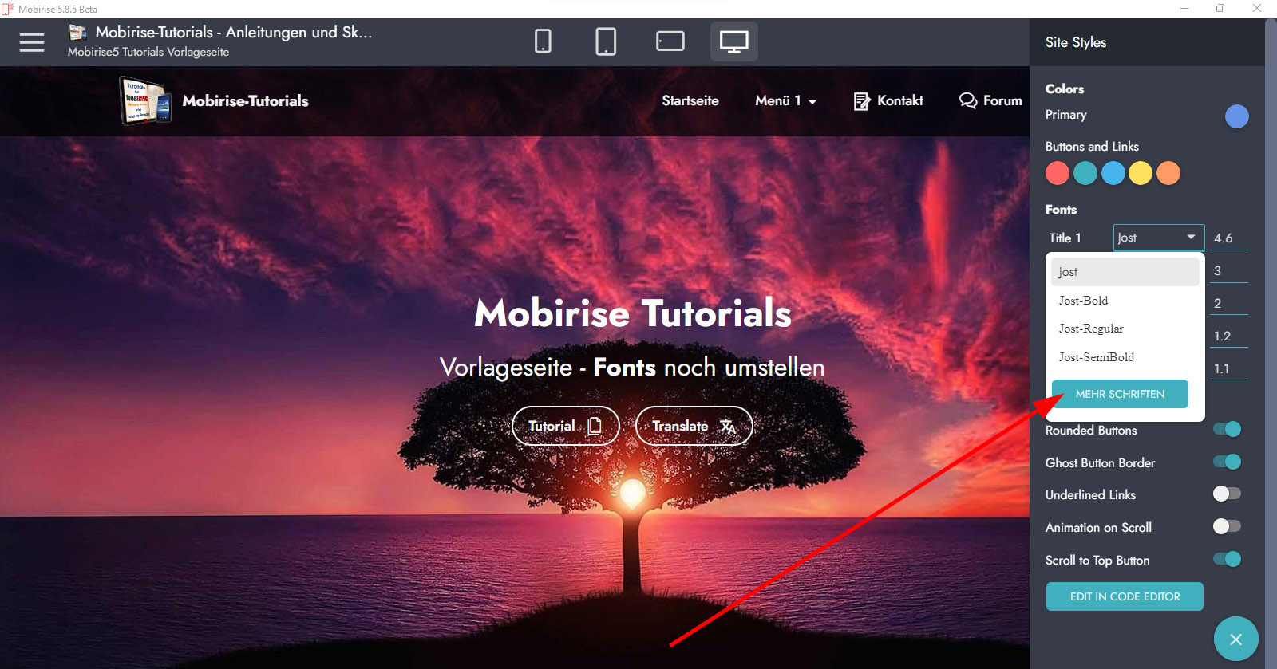Click the Vorlageseite subtitle text
Viewport: 1277px width, 669px height.
pyautogui.click(x=632, y=368)
